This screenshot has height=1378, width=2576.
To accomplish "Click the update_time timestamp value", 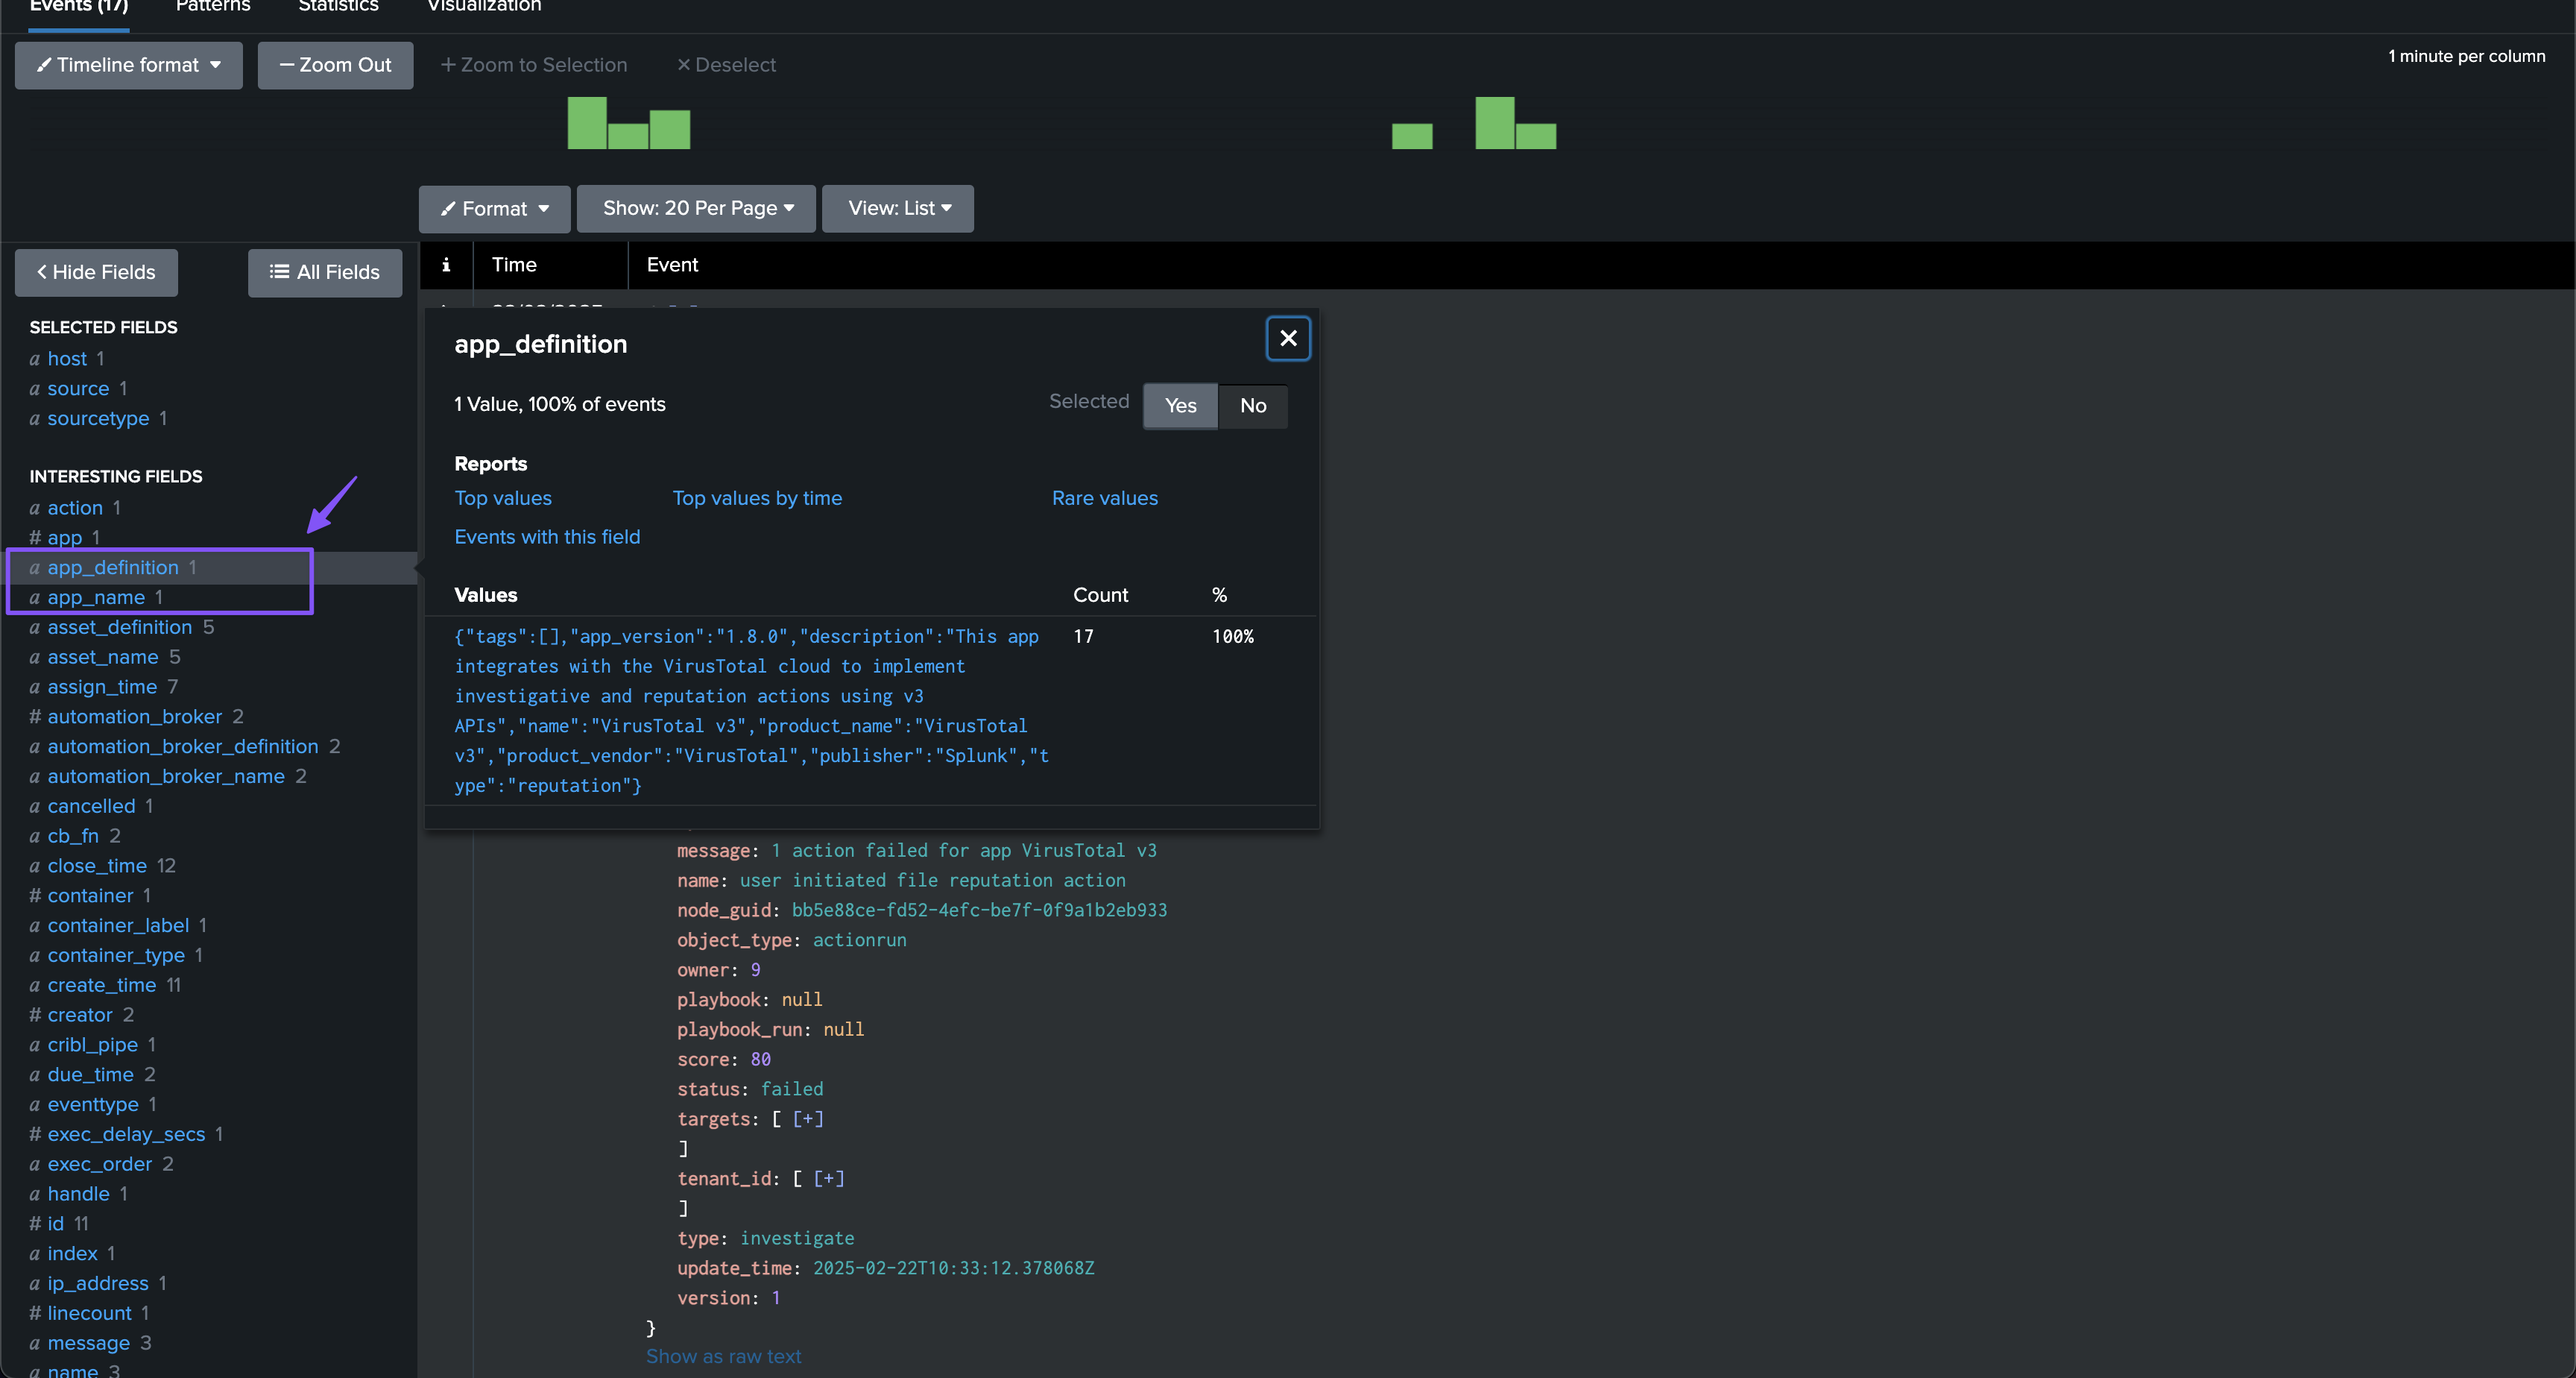I will tap(953, 1268).
